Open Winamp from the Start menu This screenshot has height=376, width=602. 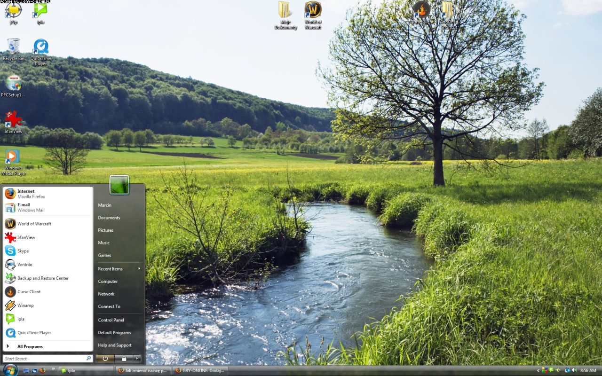pos(25,305)
